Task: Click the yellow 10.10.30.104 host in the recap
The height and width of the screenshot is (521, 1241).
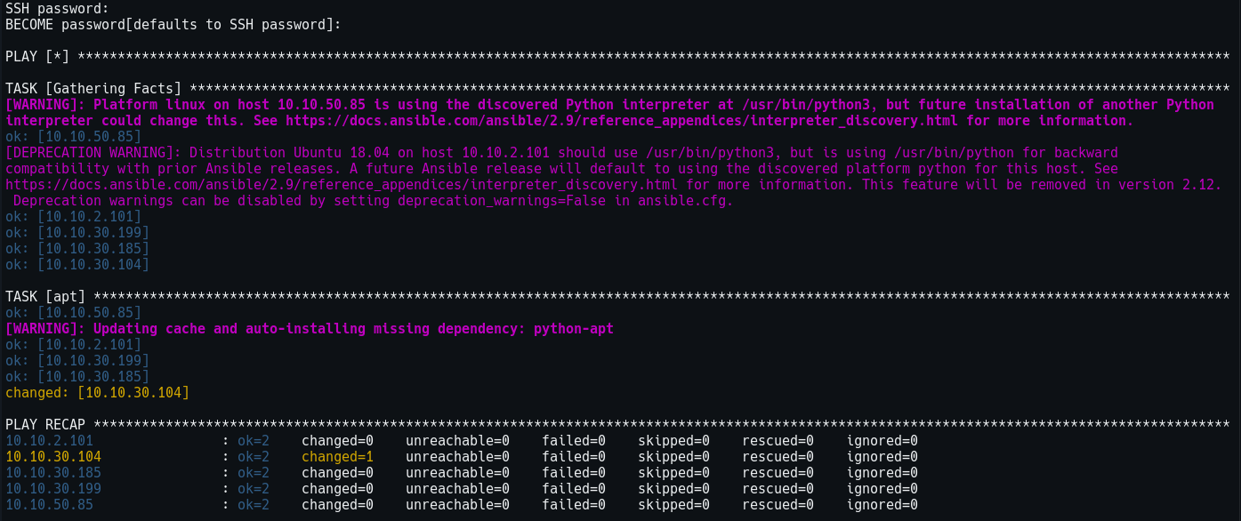Action: (53, 457)
